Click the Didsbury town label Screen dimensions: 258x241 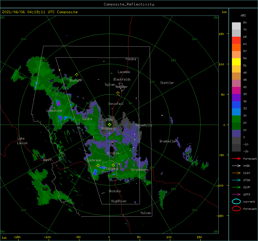(108, 128)
